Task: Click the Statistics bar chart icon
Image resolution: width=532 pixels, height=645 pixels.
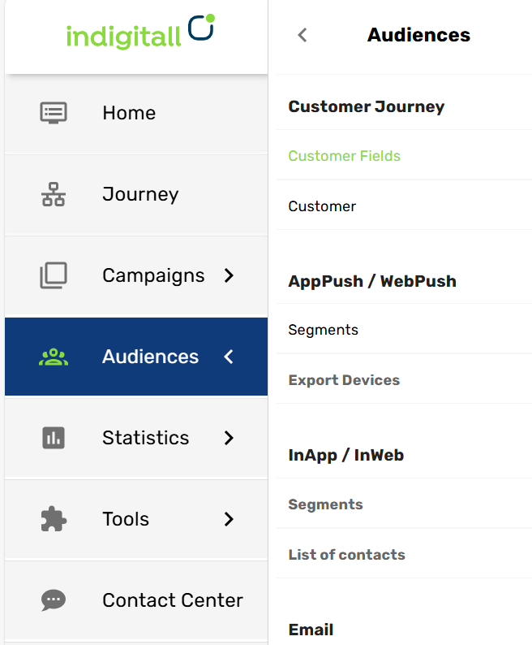Action: (x=54, y=438)
